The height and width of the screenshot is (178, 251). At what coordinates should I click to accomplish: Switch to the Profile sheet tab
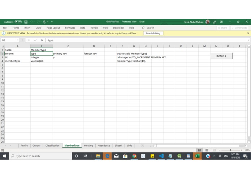point(24,146)
